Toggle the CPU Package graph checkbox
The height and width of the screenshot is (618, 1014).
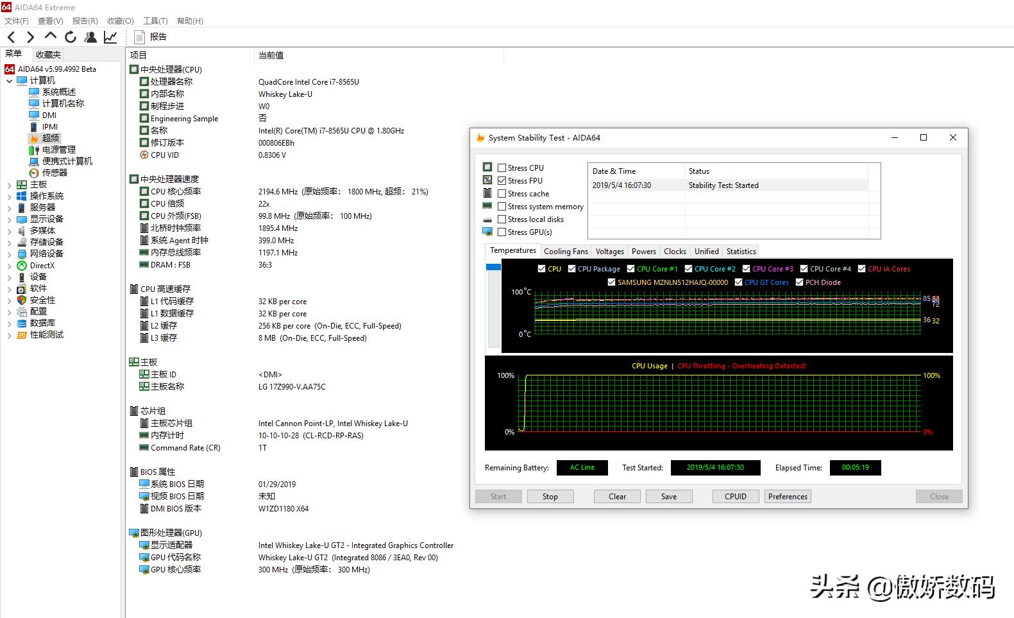[571, 269]
